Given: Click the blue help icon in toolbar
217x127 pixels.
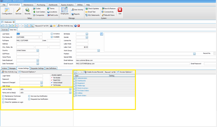Looking at the screenshot, I should pyautogui.click(x=75, y=26).
